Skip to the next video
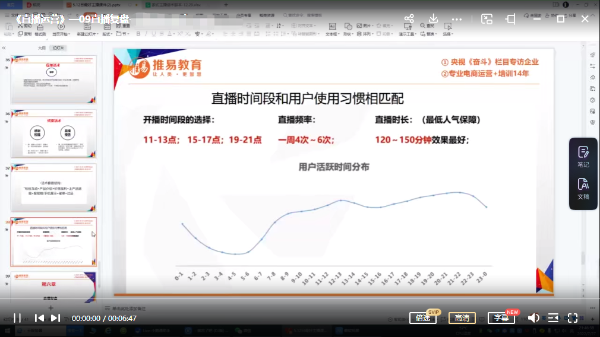600x337 pixels. pyautogui.click(x=55, y=318)
